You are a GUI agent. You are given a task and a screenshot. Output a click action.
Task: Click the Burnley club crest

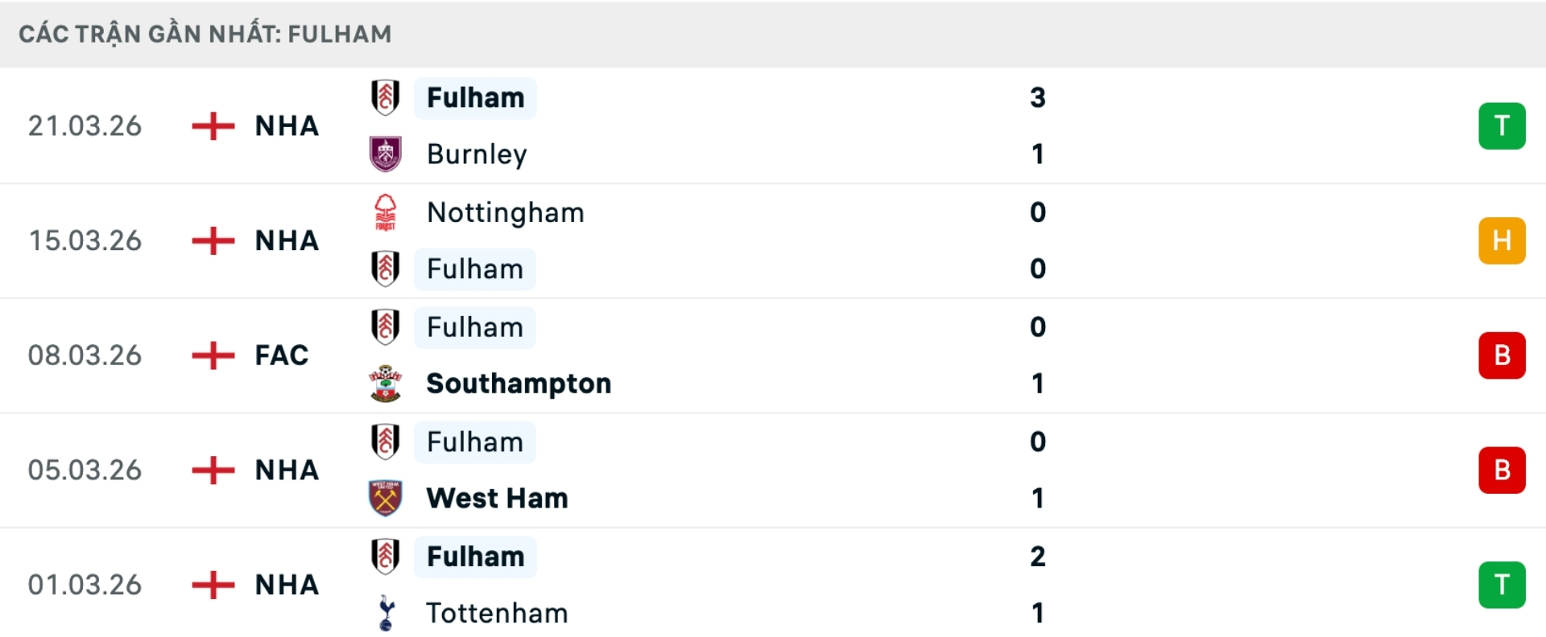click(x=386, y=154)
